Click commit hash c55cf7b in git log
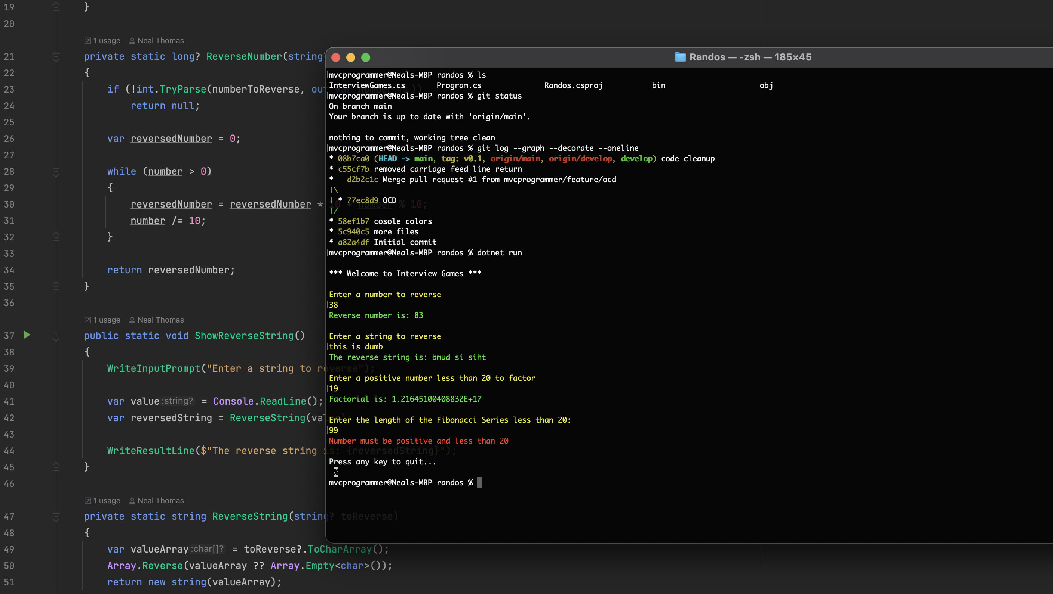The height and width of the screenshot is (594, 1053). click(x=353, y=169)
